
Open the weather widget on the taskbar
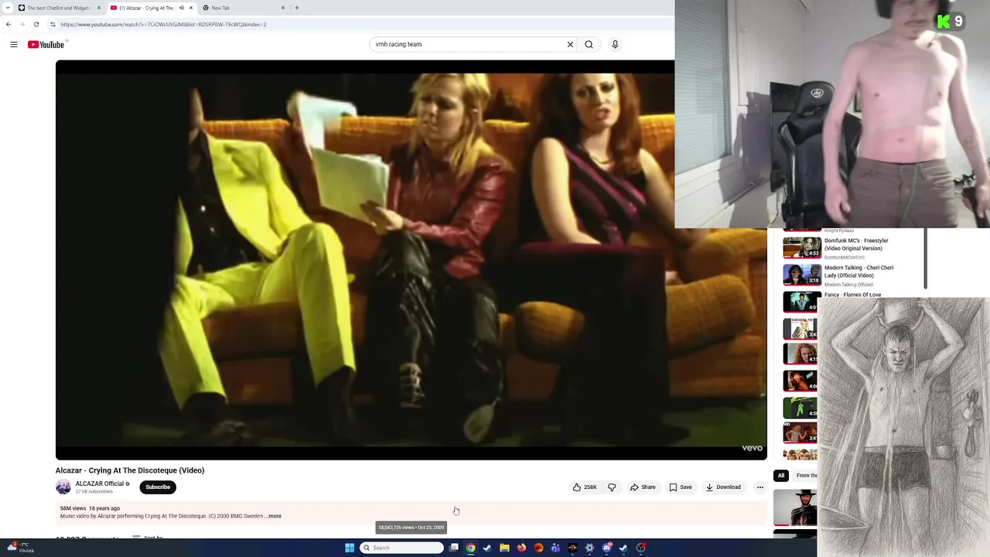click(x=20, y=548)
